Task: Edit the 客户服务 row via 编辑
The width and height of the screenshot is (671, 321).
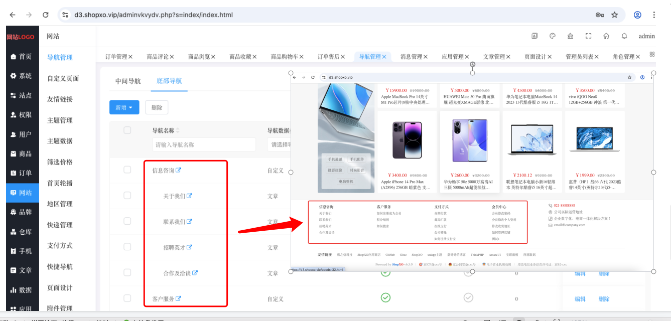Action: click(580, 299)
